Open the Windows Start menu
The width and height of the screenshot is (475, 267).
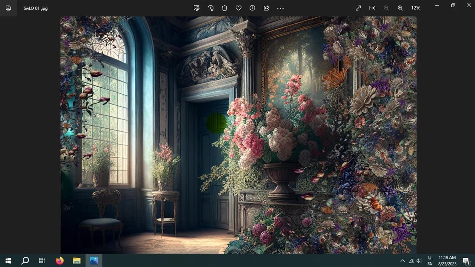[8, 261]
